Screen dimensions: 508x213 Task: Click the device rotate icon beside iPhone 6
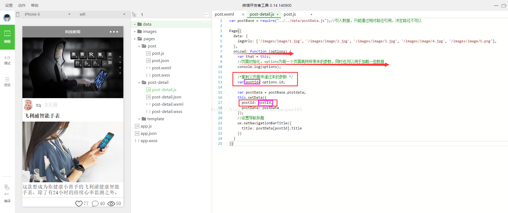pyautogui.click(x=18, y=15)
